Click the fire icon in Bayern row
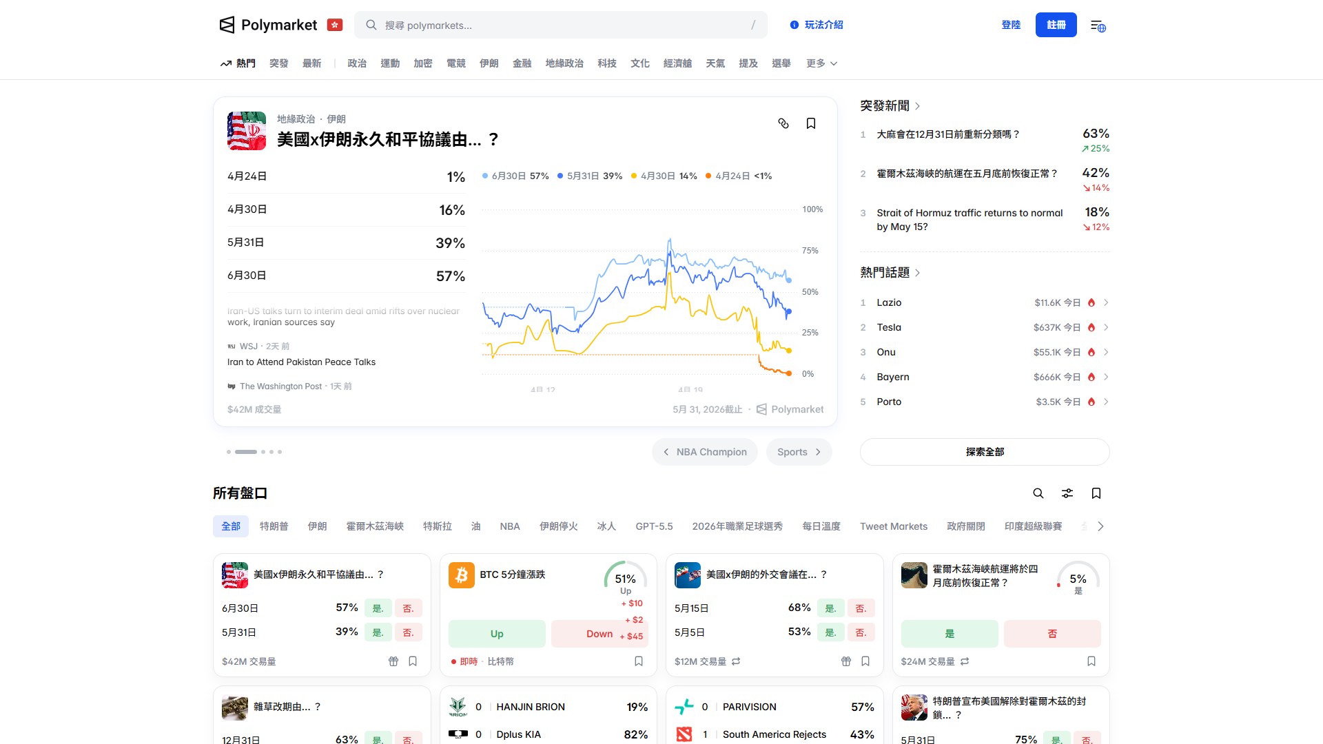 coord(1091,377)
